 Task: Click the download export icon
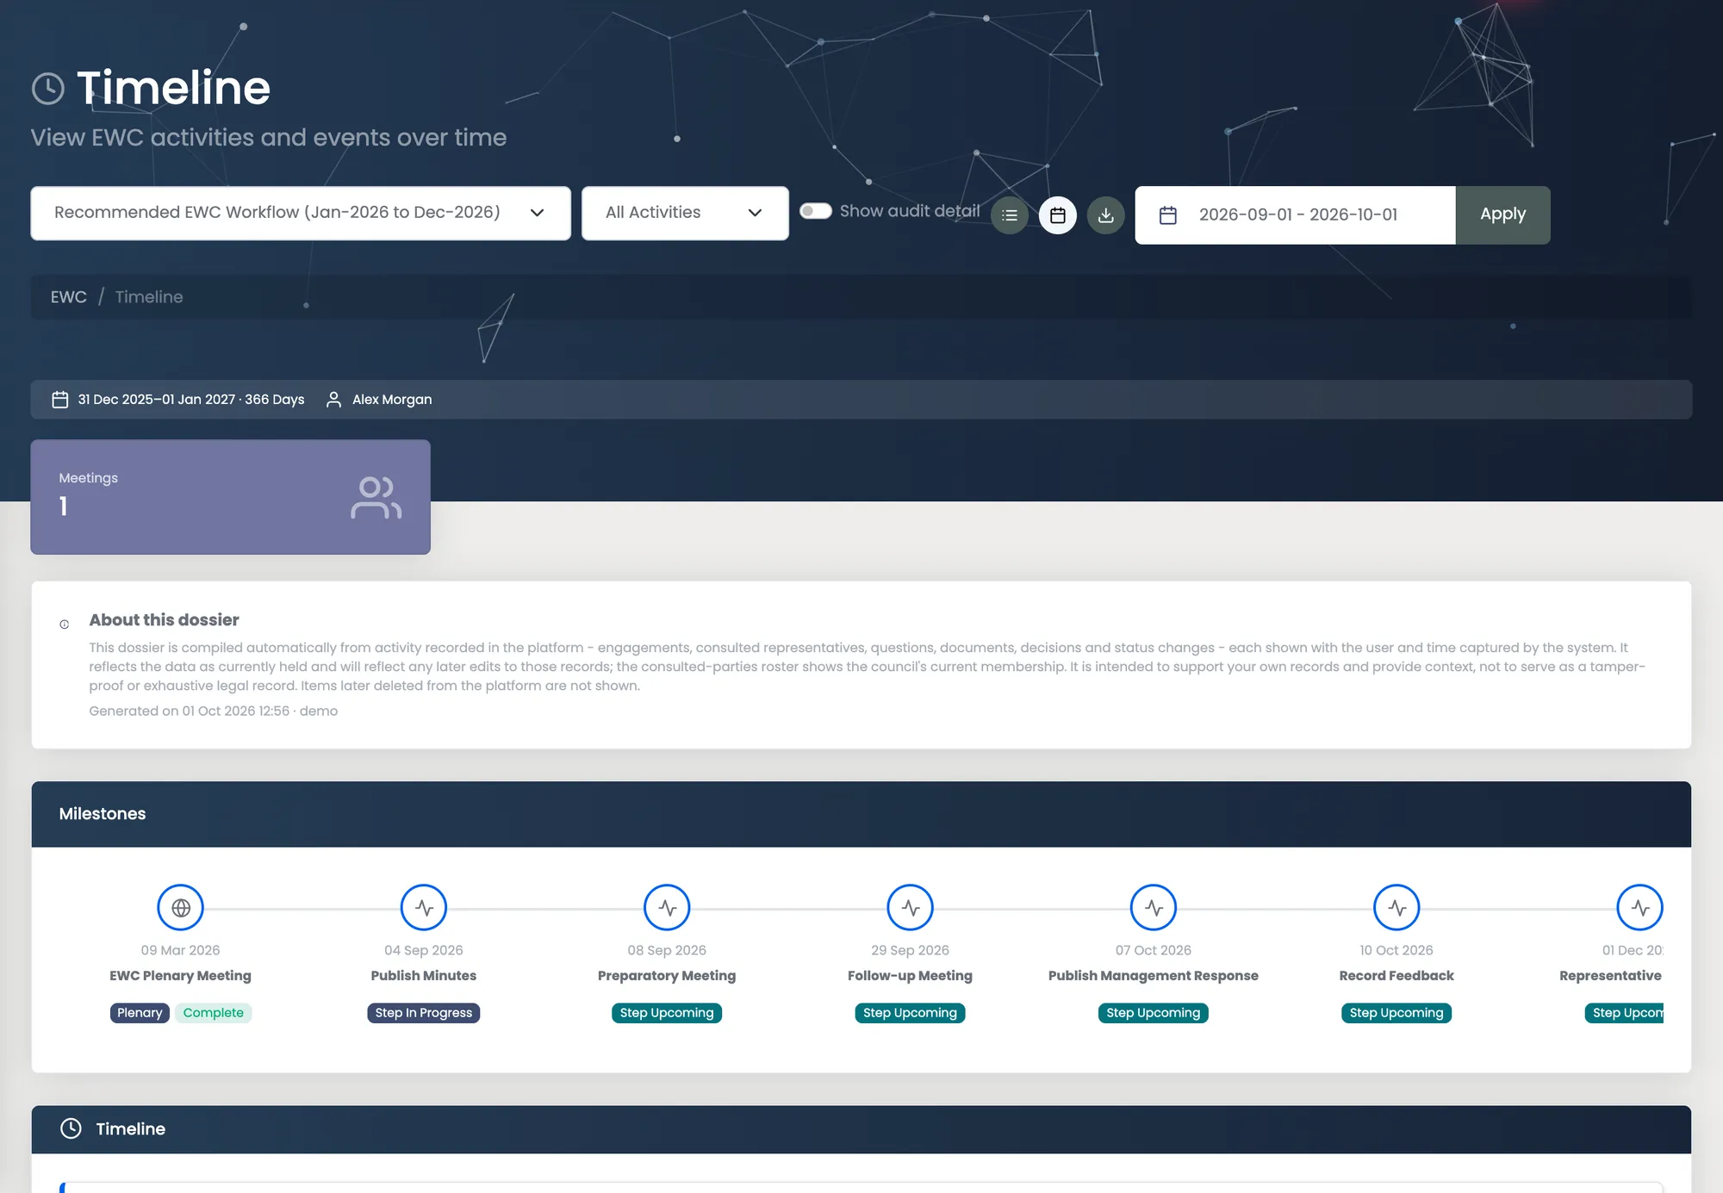[x=1106, y=215]
